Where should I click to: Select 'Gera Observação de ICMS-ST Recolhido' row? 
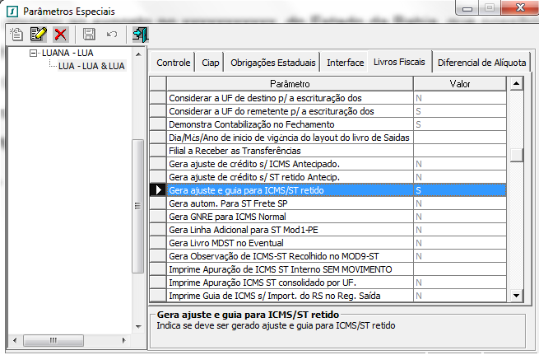pyautogui.click(x=290, y=256)
